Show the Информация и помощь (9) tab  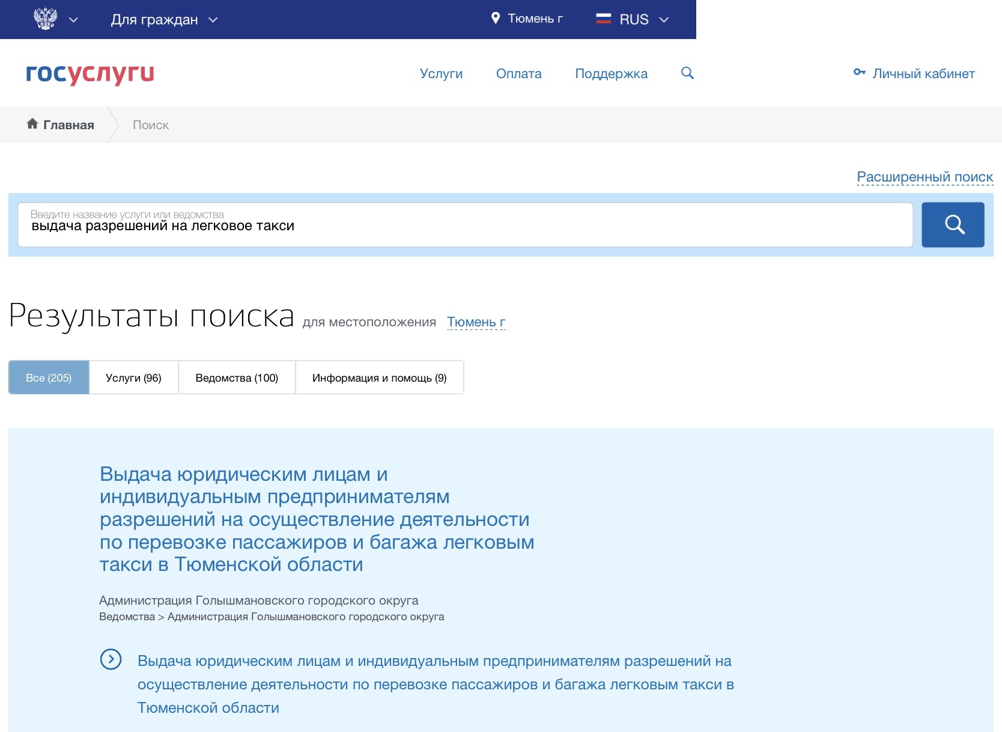(379, 378)
